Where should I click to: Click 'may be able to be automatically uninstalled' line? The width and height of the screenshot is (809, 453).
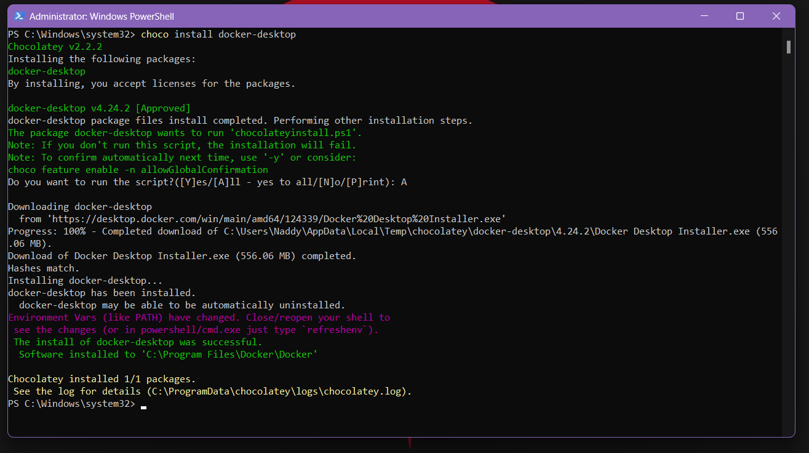[x=182, y=305]
